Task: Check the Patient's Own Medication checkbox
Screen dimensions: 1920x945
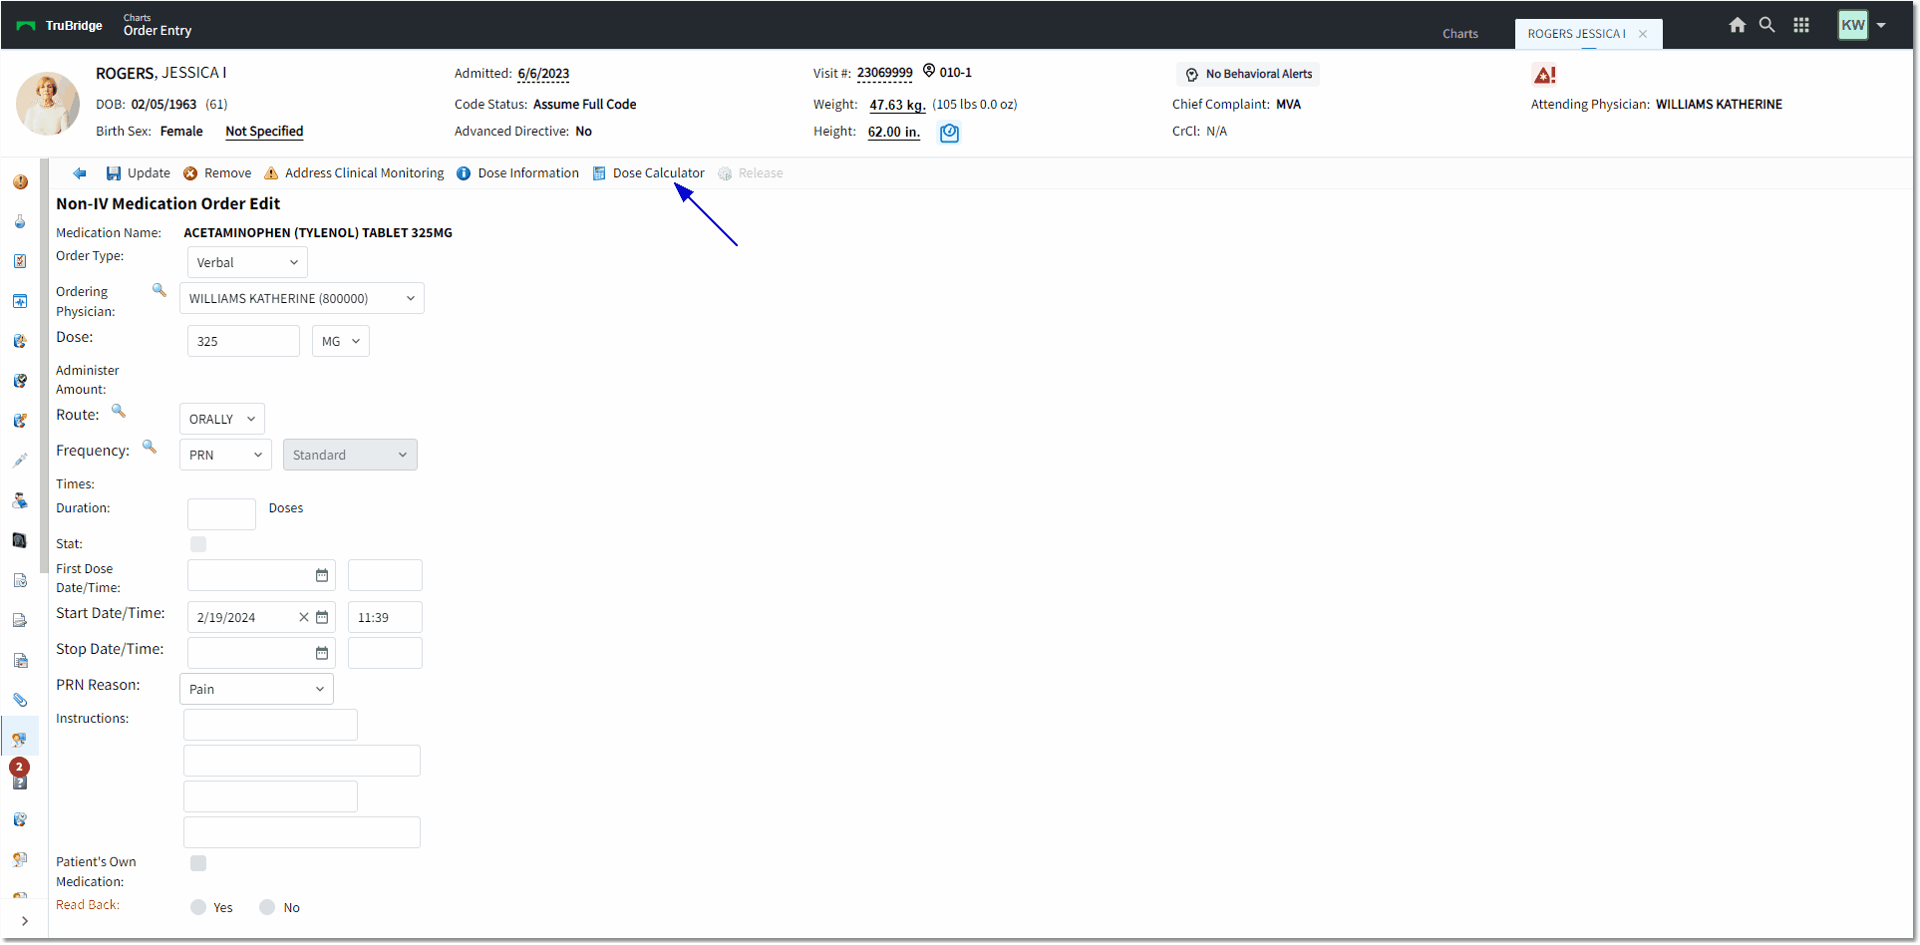Action: pos(198,863)
